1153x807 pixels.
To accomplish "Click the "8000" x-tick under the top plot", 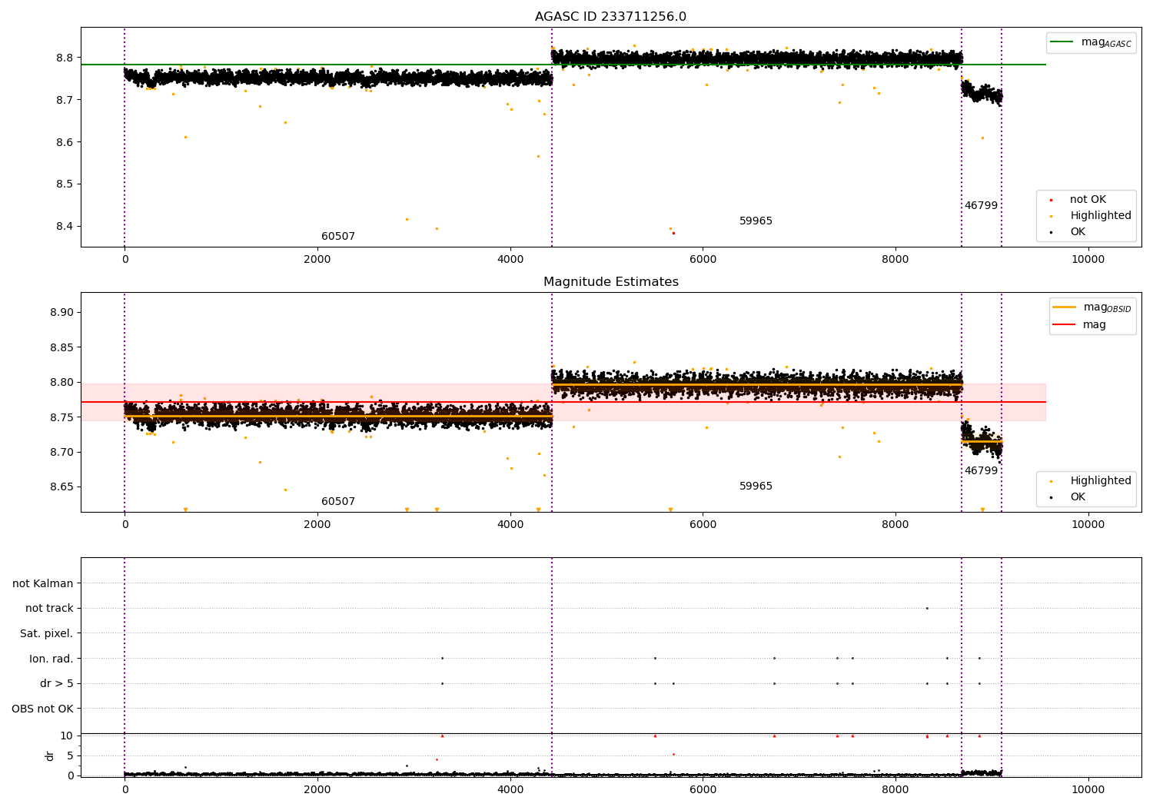I will click(x=895, y=260).
